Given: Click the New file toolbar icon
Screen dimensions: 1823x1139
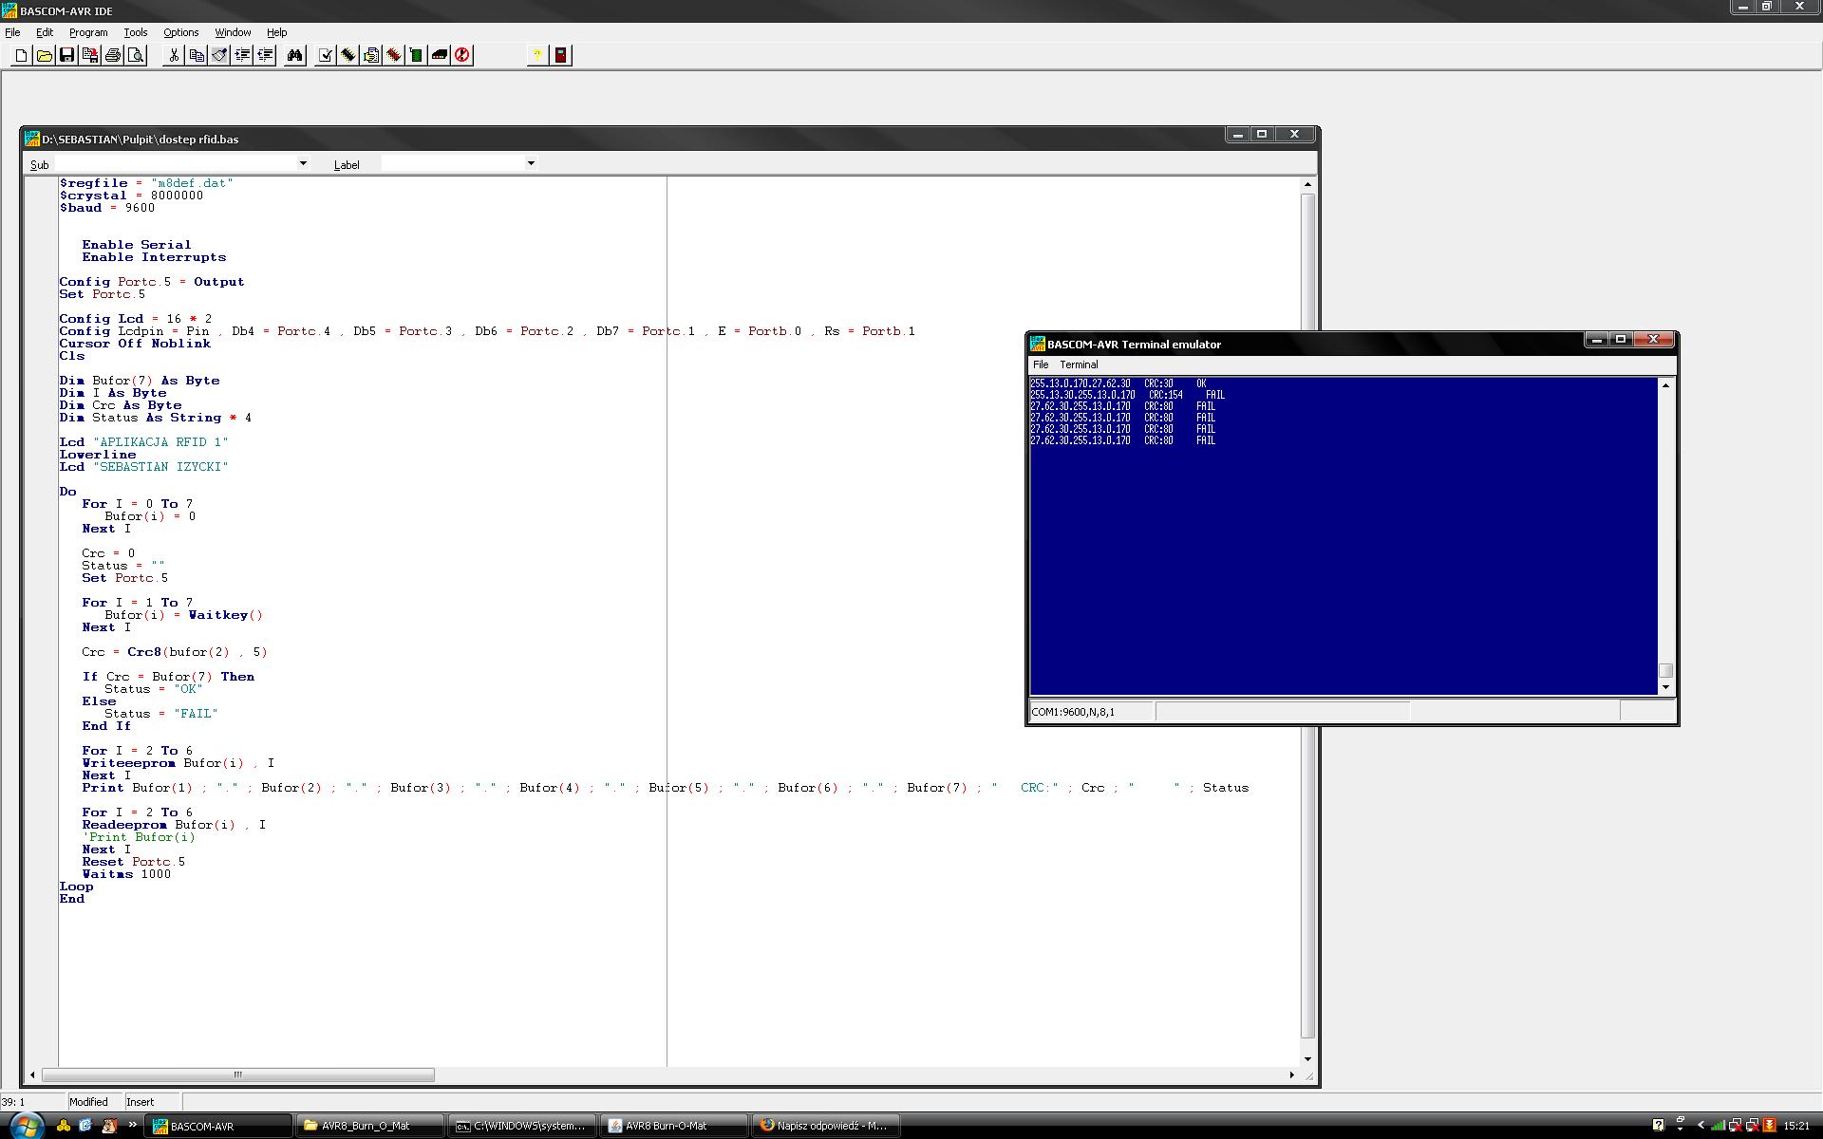Looking at the screenshot, I should click(21, 55).
